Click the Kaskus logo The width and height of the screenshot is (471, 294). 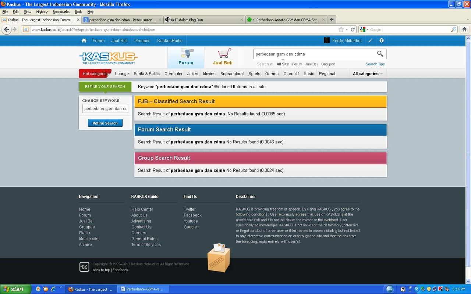click(x=108, y=58)
